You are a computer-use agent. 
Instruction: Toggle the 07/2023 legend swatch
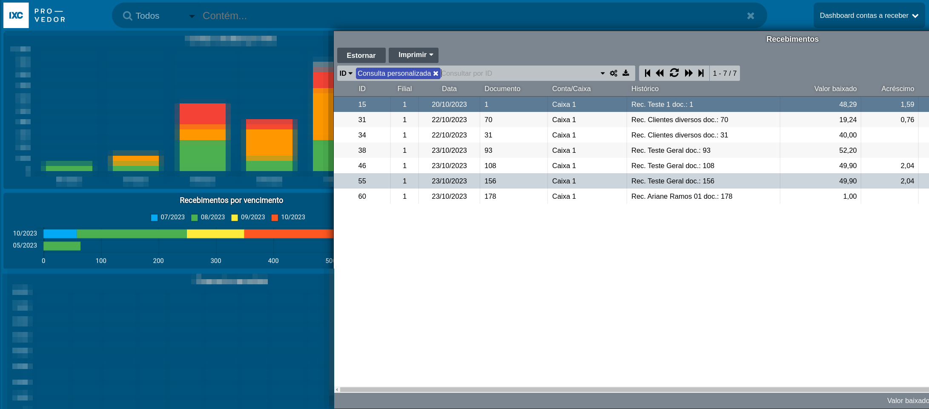tap(154, 217)
